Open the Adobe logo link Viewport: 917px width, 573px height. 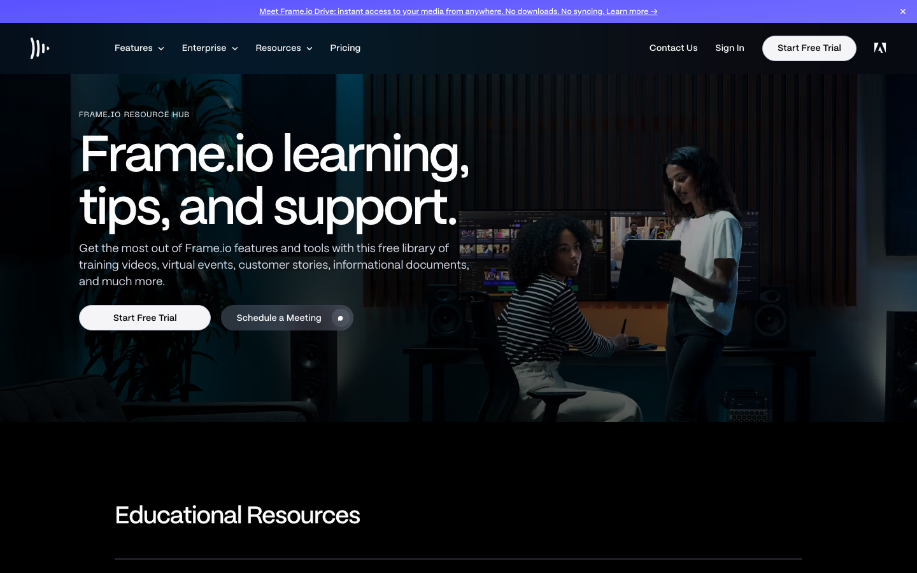(x=880, y=48)
